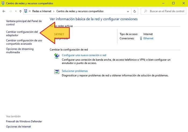Click the Configurar una conexión de banda ancha description

click(x=116, y=61)
